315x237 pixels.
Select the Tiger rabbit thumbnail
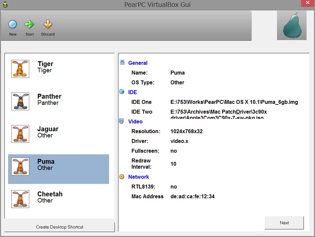pyautogui.click(x=20, y=69)
